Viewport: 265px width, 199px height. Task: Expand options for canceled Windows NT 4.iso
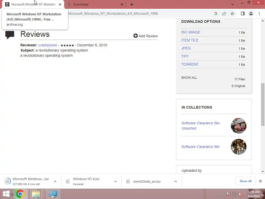[115, 181]
